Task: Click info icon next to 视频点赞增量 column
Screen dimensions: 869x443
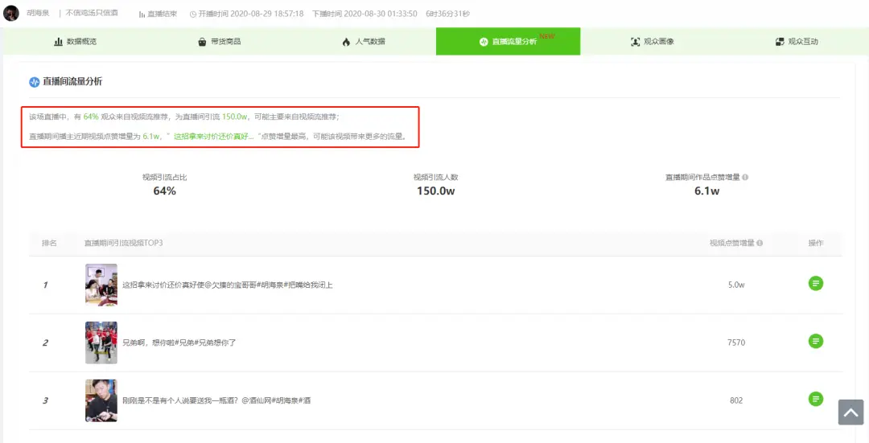Action: tap(760, 243)
